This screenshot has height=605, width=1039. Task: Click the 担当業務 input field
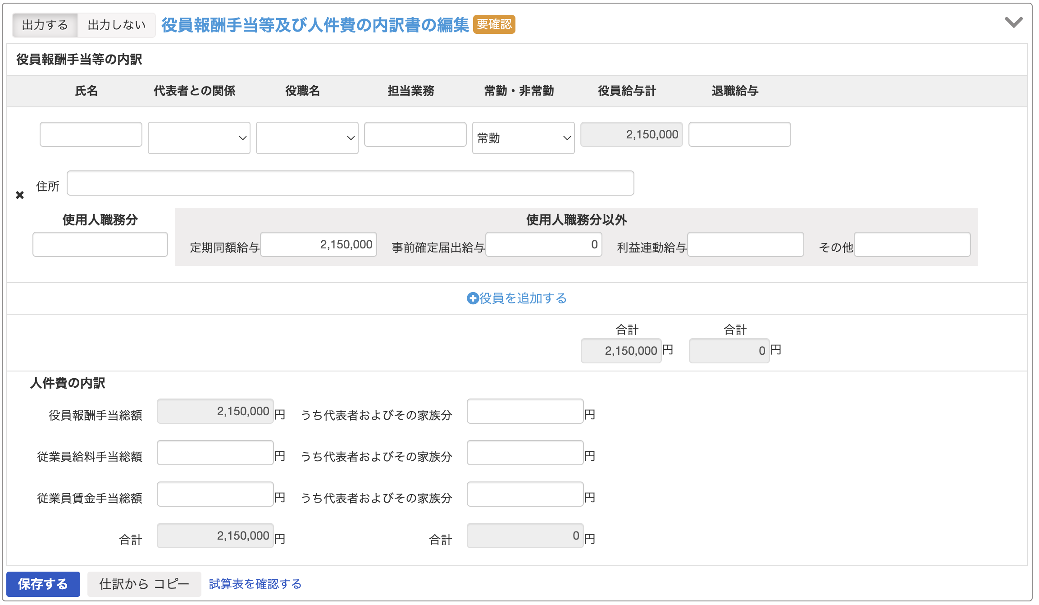coord(415,134)
